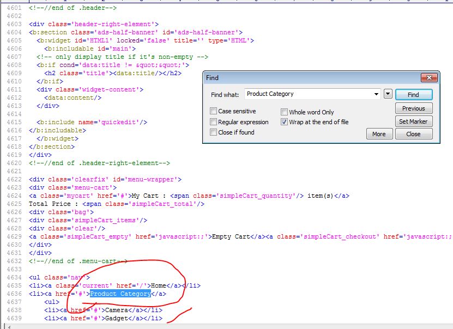
Task: Tick the Close if found option
Action: [x=214, y=132]
